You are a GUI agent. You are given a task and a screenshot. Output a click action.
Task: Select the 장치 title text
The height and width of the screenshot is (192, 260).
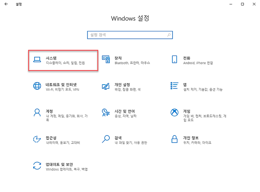(x=118, y=58)
